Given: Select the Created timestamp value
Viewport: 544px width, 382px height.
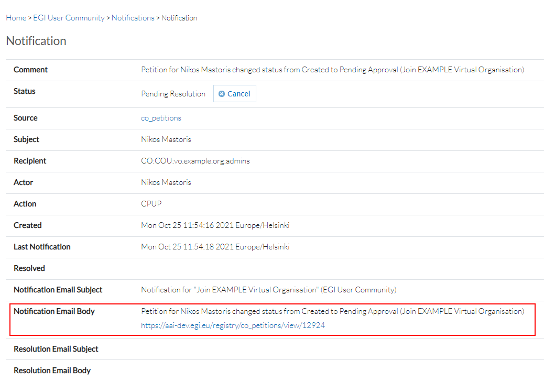Looking at the screenshot, I should click(215, 225).
